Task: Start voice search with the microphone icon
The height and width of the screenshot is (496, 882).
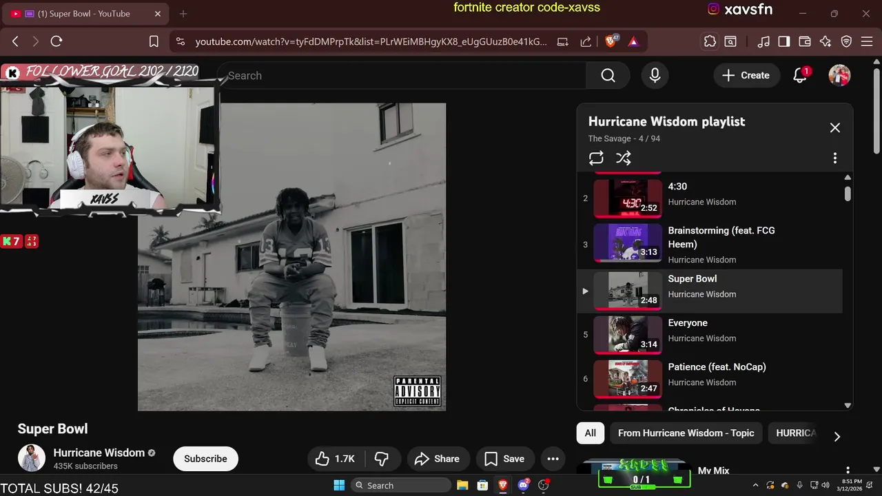Action: 655,76
